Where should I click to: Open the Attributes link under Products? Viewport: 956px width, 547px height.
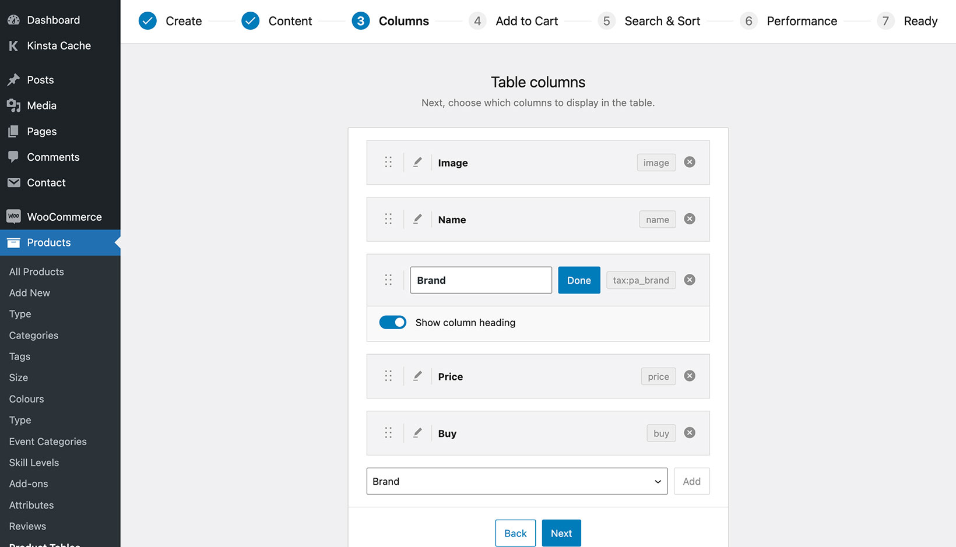(x=31, y=505)
